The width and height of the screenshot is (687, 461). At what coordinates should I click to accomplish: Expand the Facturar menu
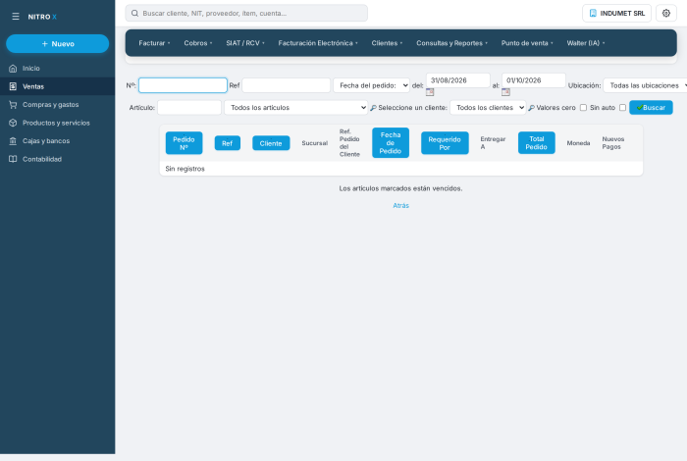tap(154, 43)
